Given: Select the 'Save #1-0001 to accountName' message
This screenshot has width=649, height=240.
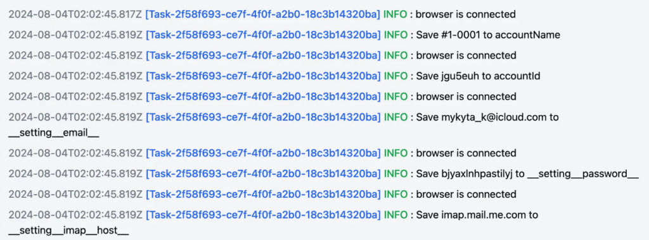Looking at the screenshot, I should click(x=488, y=35).
